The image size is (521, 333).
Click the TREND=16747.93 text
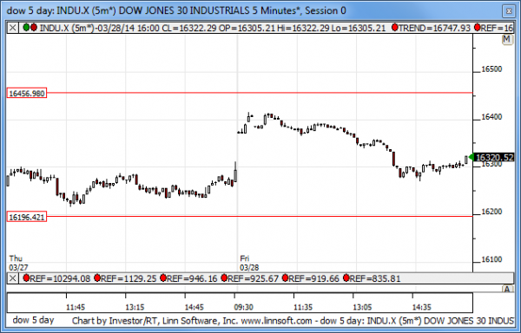pos(434,29)
